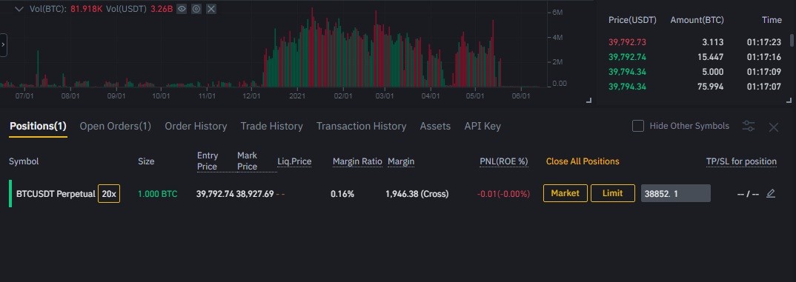Image resolution: width=796 pixels, height=282 pixels.
Task: Edit TP/SL with the pencil icon
Action: click(771, 193)
